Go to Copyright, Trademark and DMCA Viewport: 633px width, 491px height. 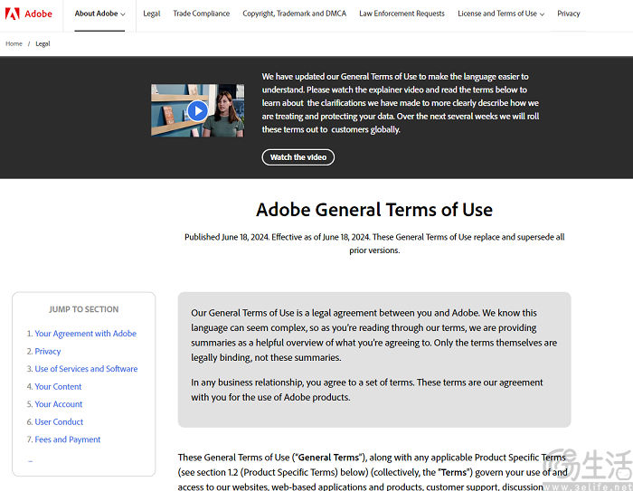(x=294, y=14)
